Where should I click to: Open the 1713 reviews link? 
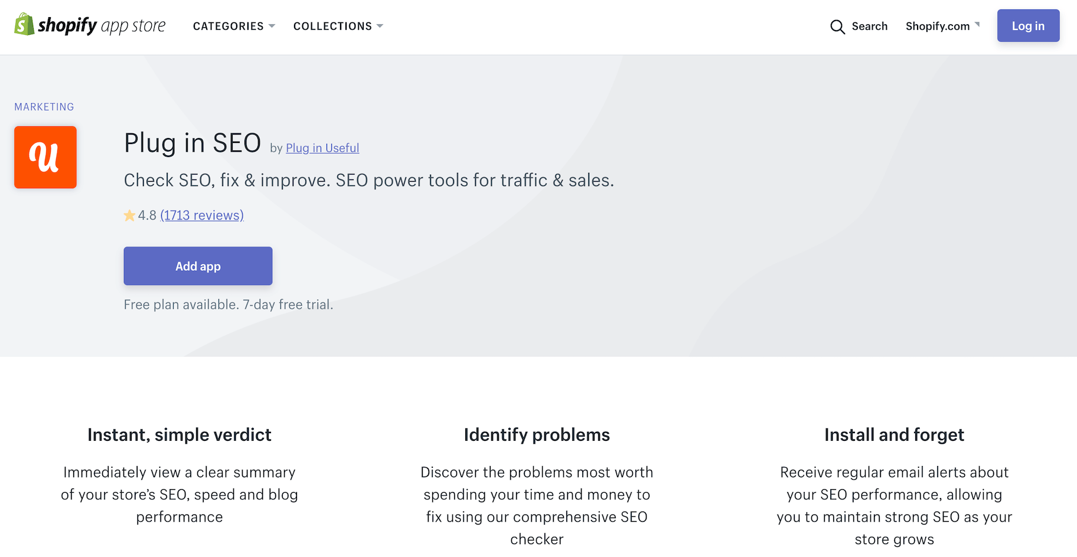(202, 215)
